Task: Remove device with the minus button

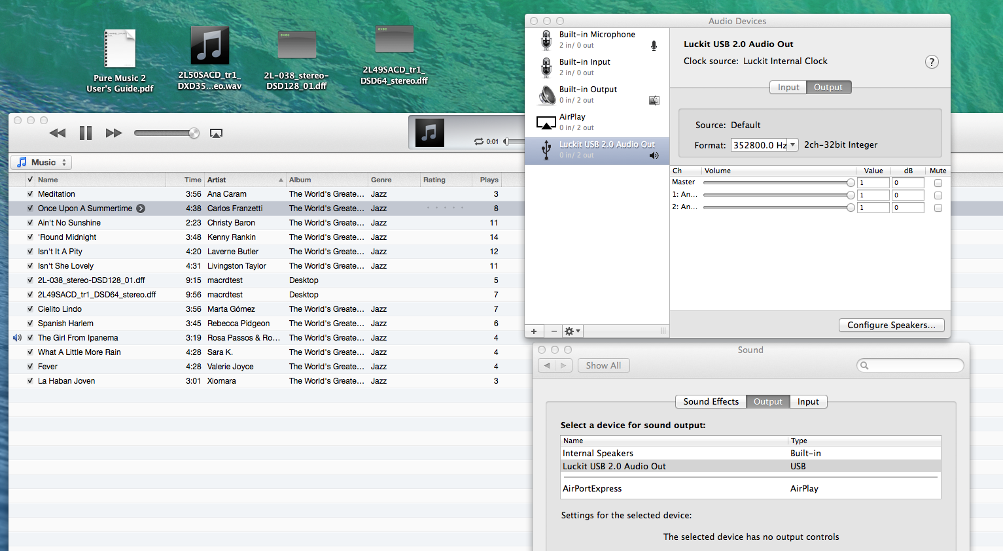Action: [554, 331]
